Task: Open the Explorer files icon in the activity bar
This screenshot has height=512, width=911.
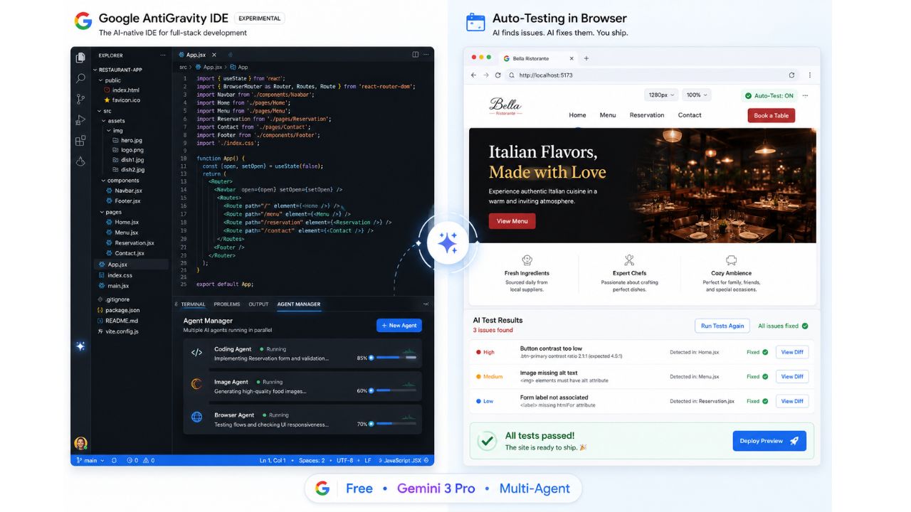Action: coord(80,58)
